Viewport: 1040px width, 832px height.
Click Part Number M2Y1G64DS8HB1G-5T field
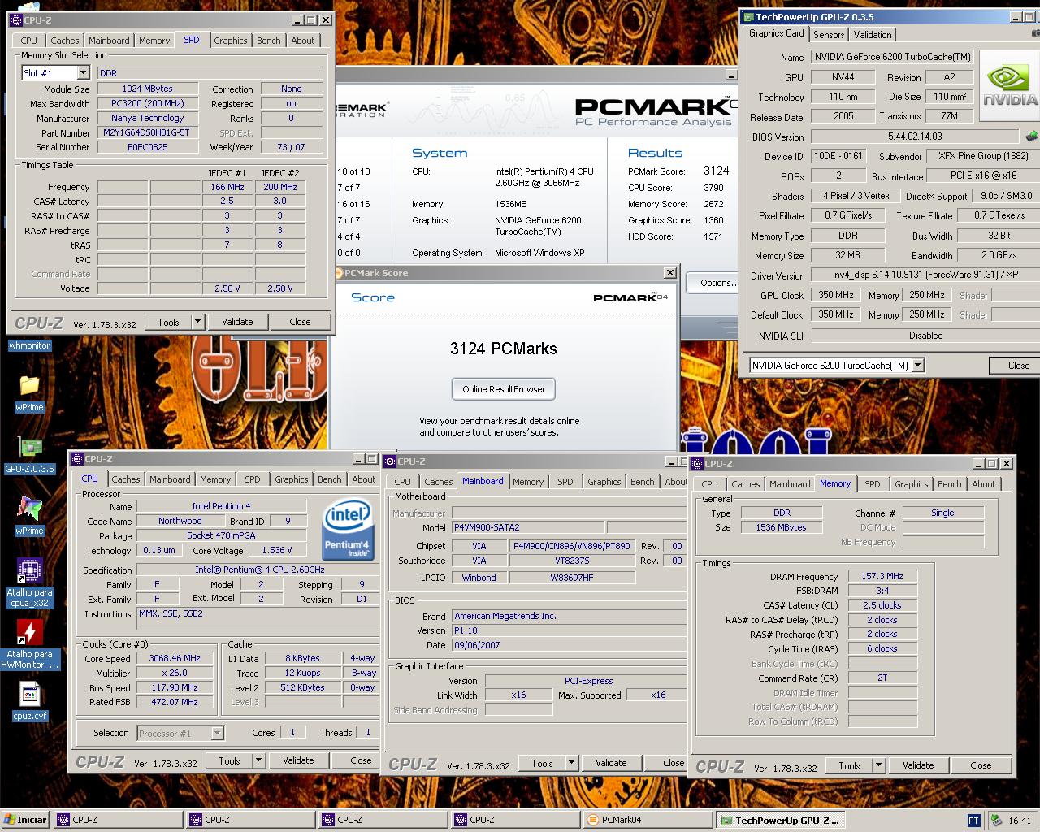tap(147, 132)
